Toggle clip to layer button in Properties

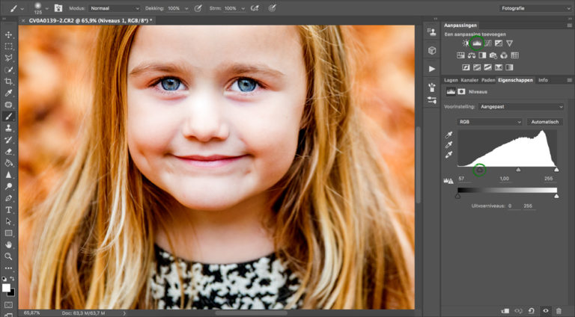pyautogui.click(x=505, y=310)
